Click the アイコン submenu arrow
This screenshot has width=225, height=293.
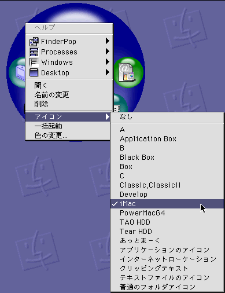pyautogui.click(x=108, y=116)
